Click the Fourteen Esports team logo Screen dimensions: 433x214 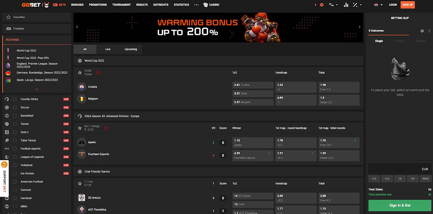tap(82, 154)
